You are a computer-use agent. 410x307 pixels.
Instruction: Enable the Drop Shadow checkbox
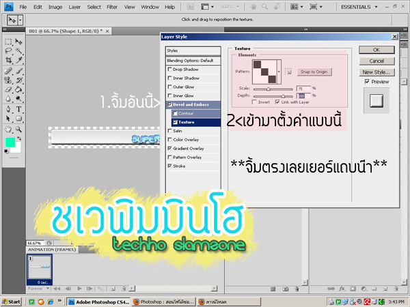(169, 69)
